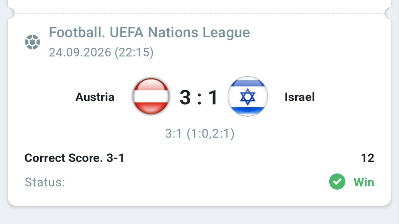Image resolution: width=399 pixels, height=224 pixels.
Task: Select the Correct Score. 3-1 bet label
Action: (74, 158)
